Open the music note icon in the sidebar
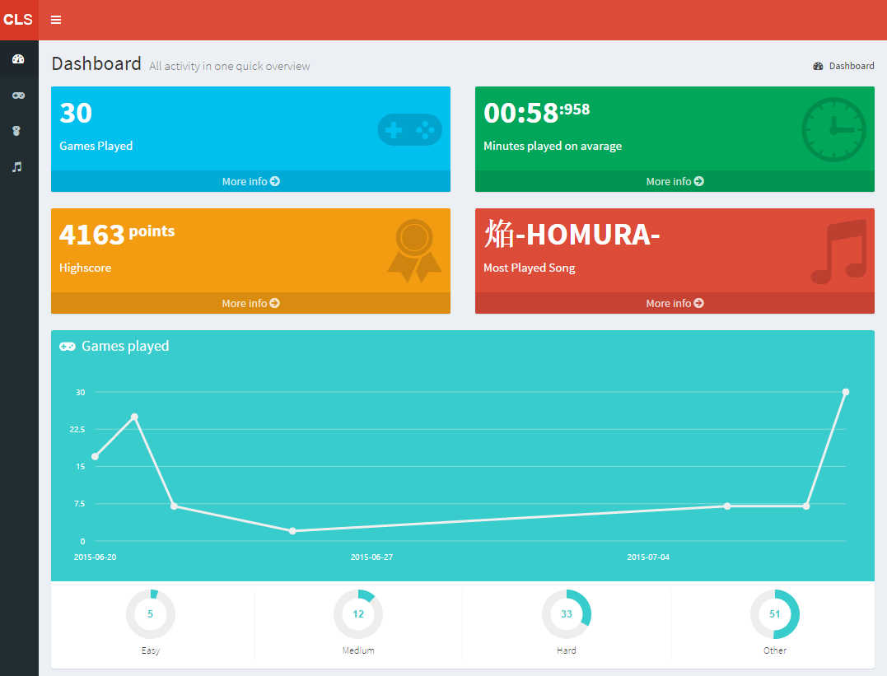Viewport: 887px width, 676px height. click(17, 166)
